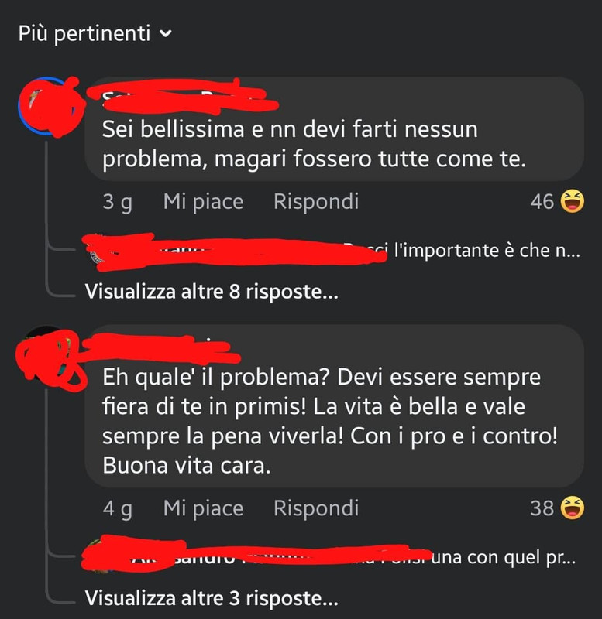Like the 'Sei bellissima' comment via Mi piace
Viewport: 602px width, 619px height.
coord(203,202)
